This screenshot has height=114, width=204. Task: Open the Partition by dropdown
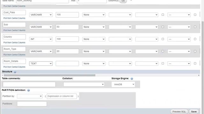point(30,96)
